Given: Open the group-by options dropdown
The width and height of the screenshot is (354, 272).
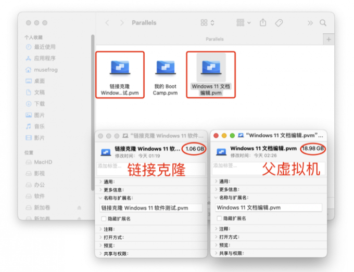Looking at the screenshot, I should (x=244, y=23).
